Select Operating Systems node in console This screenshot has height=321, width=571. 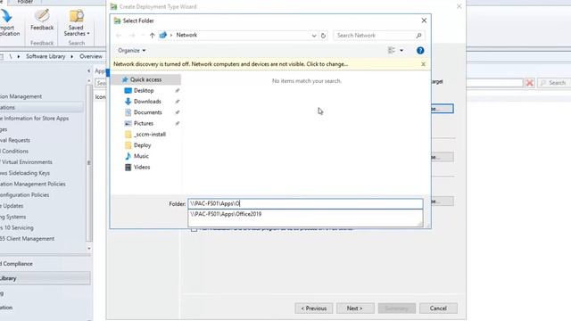12,217
